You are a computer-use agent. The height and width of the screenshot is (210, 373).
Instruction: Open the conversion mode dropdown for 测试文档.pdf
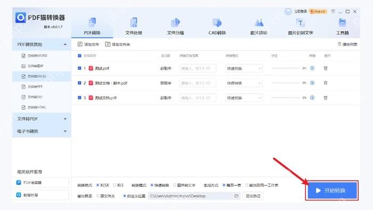(x=244, y=98)
